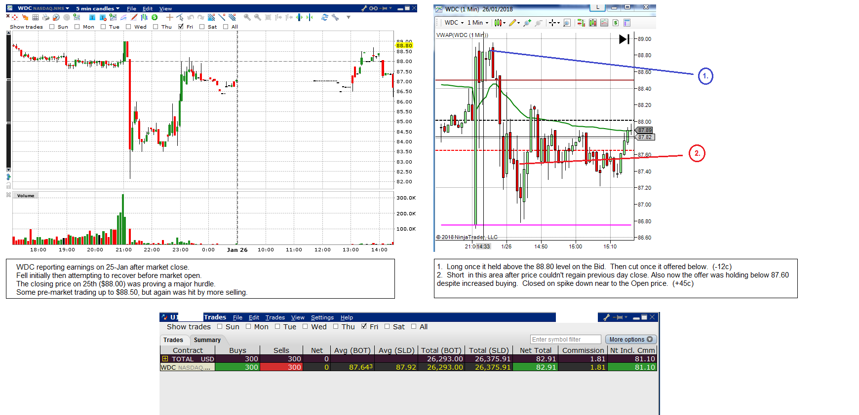Click zoom in magnifier in NinjaTrader chart toolbar

(527, 23)
